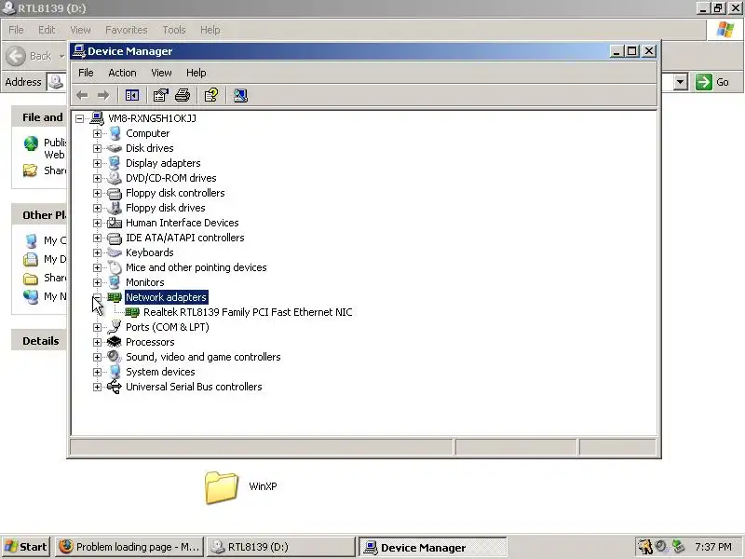Select Keyboards label in device tree

150,252
